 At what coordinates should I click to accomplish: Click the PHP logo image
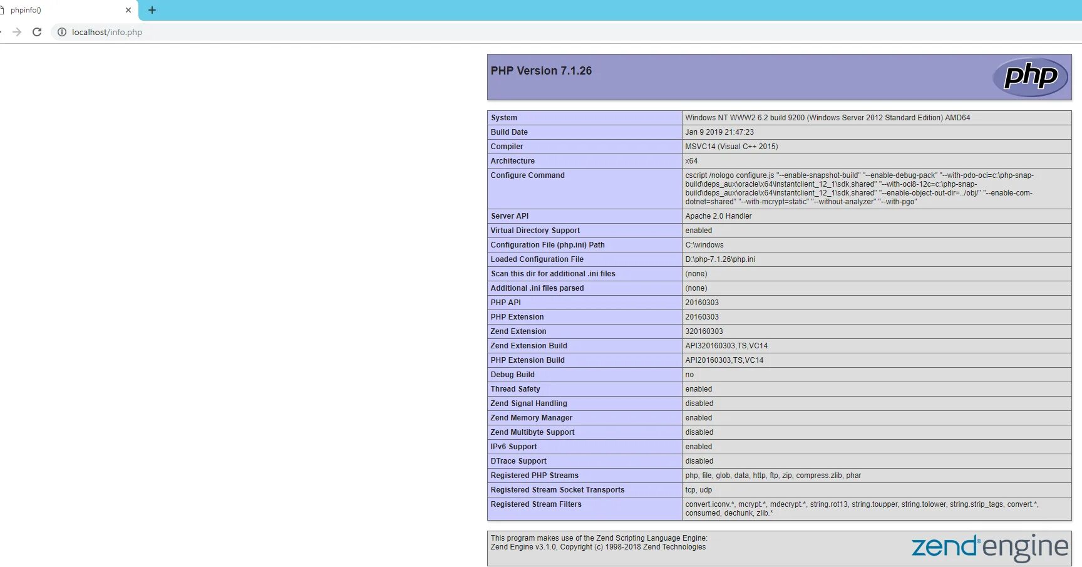(x=1031, y=76)
